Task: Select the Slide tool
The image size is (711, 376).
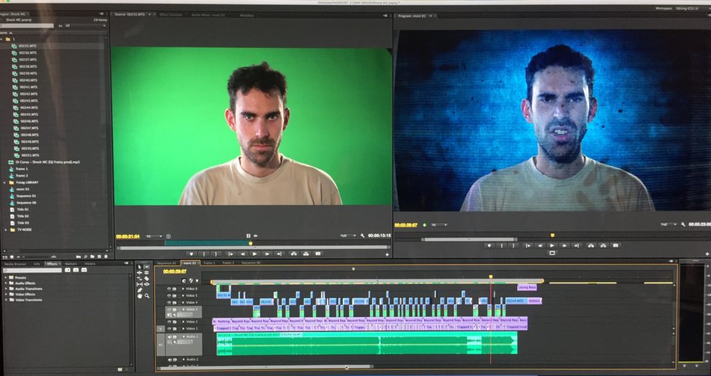Action: click(x=147, y=284)
